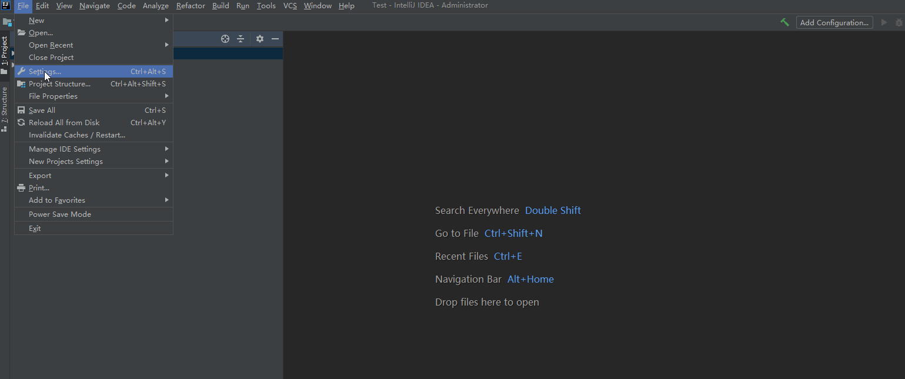This screenshot has height=379, width=905.
Task: Open the View menu
Action: point(64,6)
